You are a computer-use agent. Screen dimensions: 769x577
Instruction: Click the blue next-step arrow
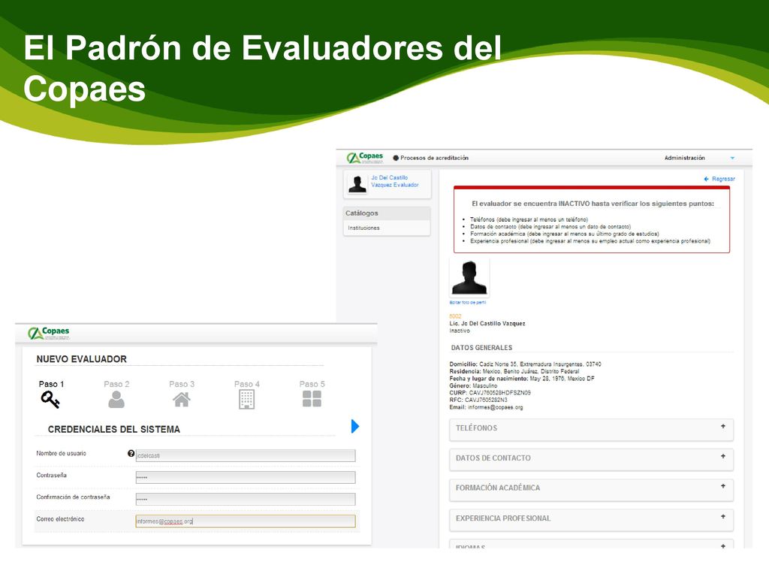[x=355, y=426]
